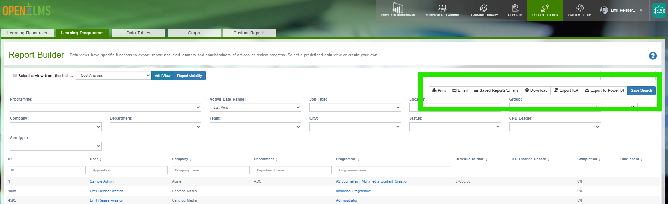Sort by ILR Finance Record column
The width and height of the screenshot is (668, 204).
point(531,159)
